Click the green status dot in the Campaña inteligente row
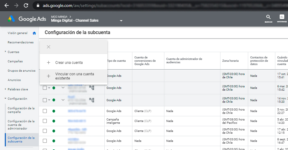Image resolution: width=288 pixels, height=150 pixels. click(x=54, y=121)
